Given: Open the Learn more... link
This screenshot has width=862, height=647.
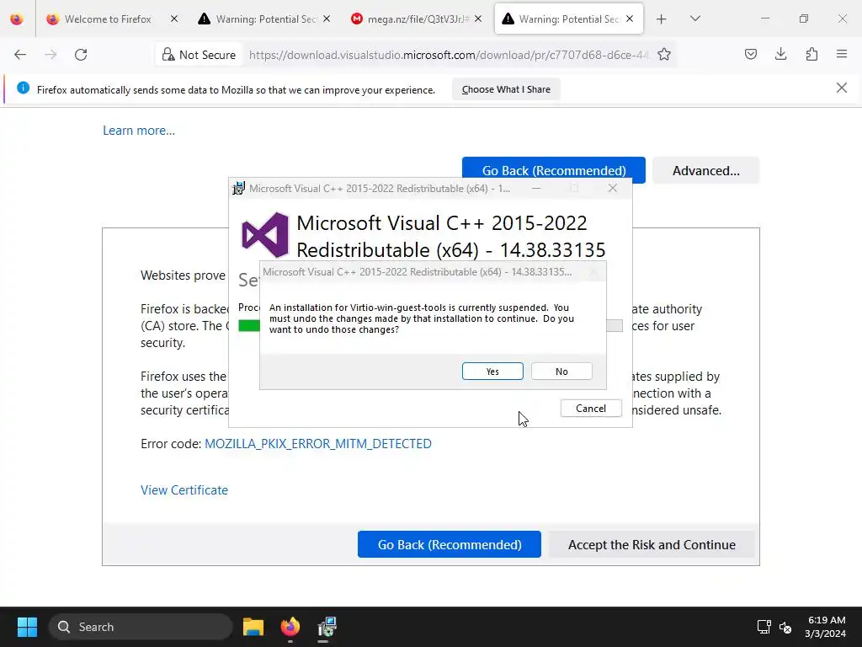Looking at the screenshot, I should [x=139, y=131].
